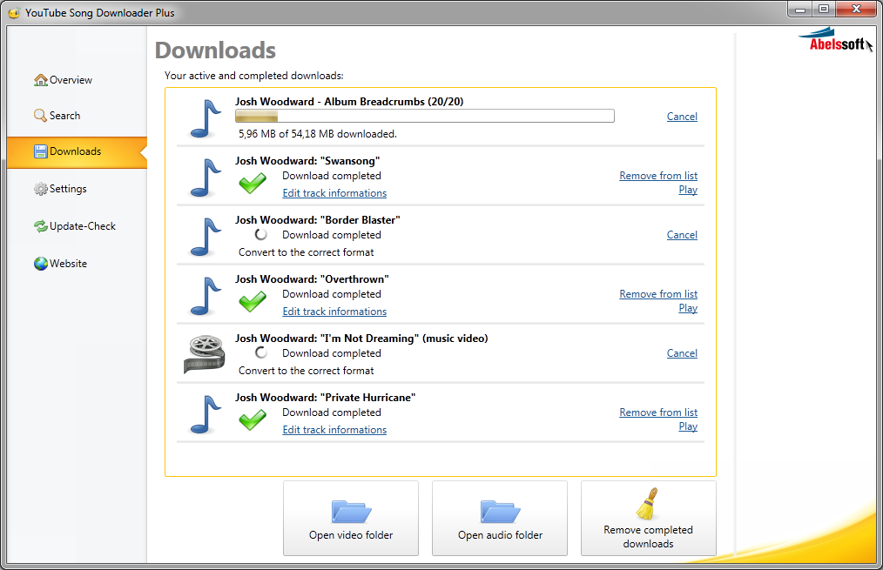Click the Search magnifier icon
The width and height of the screenshot is (883, 570).
41,116
